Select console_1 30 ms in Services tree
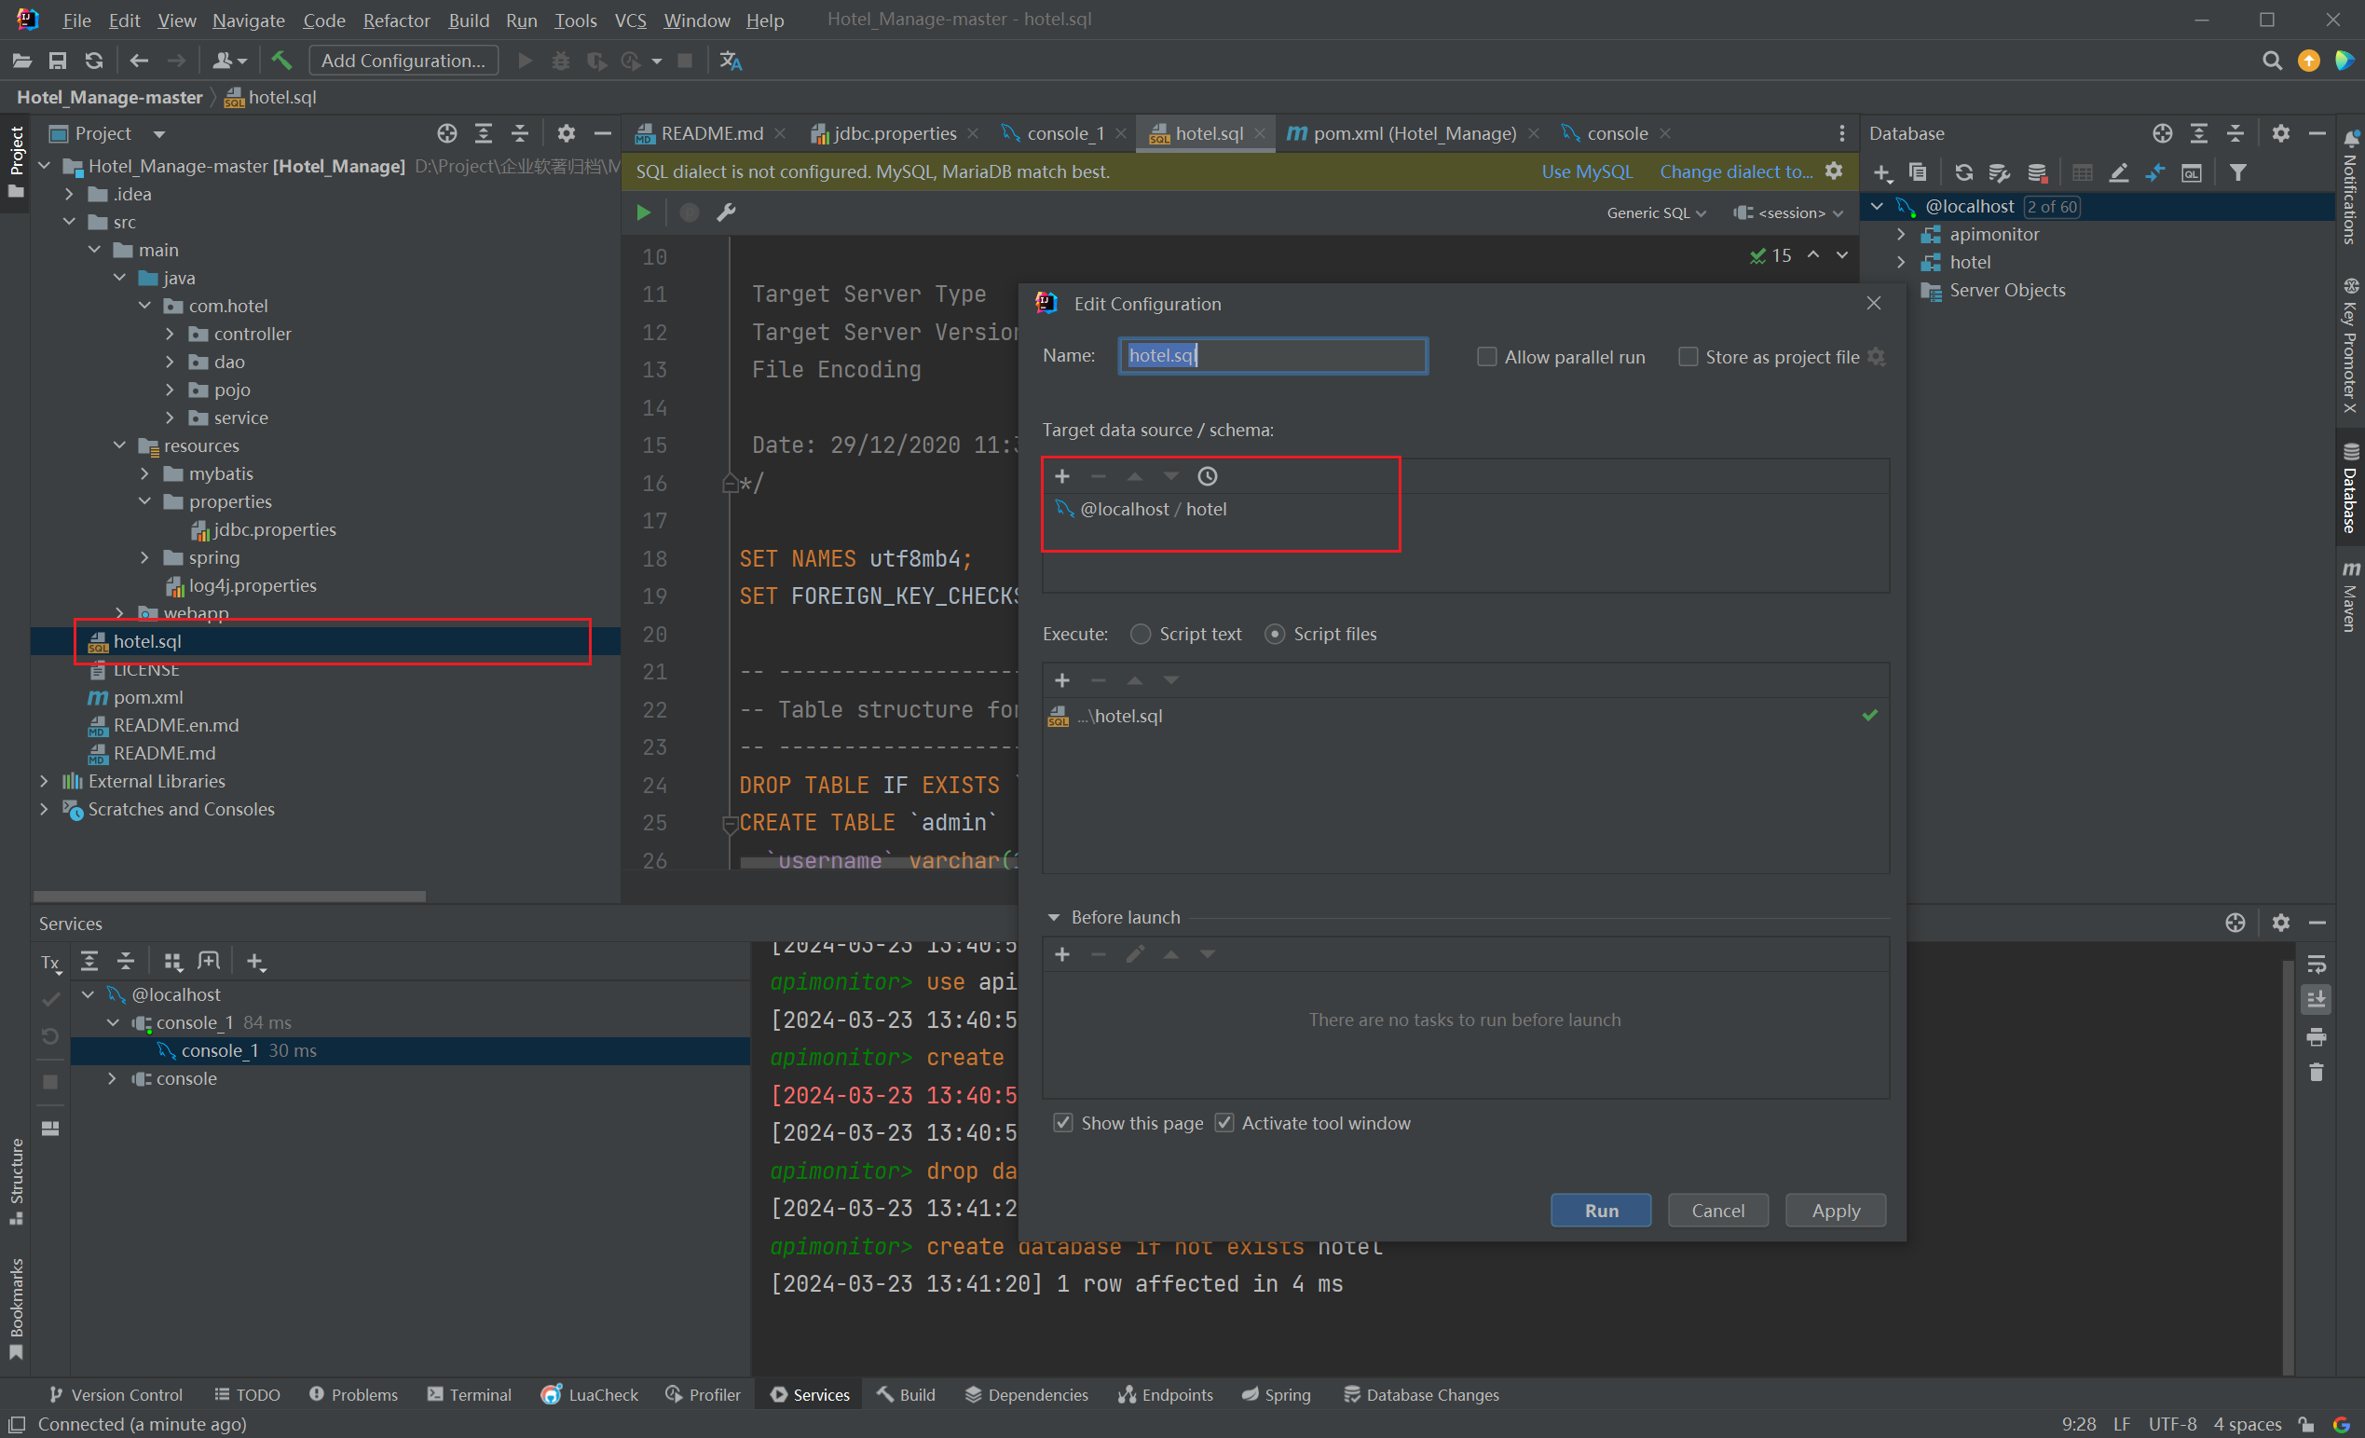 pyautogui.click(x=410, y=1051)
